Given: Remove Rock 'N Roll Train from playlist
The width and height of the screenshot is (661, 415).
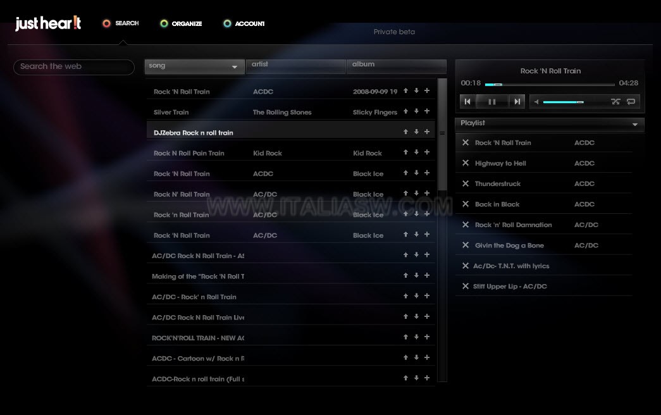Looking at the screenshot, I should pos(466,142).
